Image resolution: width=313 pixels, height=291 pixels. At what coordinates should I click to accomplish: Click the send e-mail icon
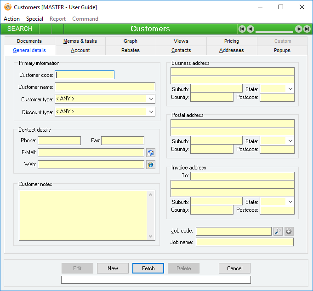tap(151, 153)
